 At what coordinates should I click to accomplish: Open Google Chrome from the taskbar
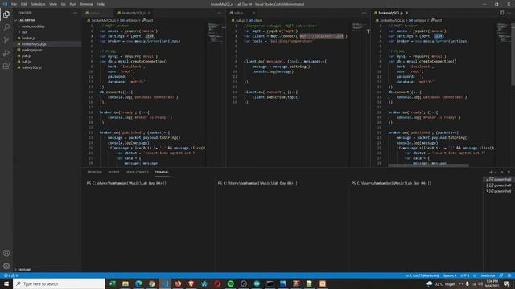click(x=152, y=283)
